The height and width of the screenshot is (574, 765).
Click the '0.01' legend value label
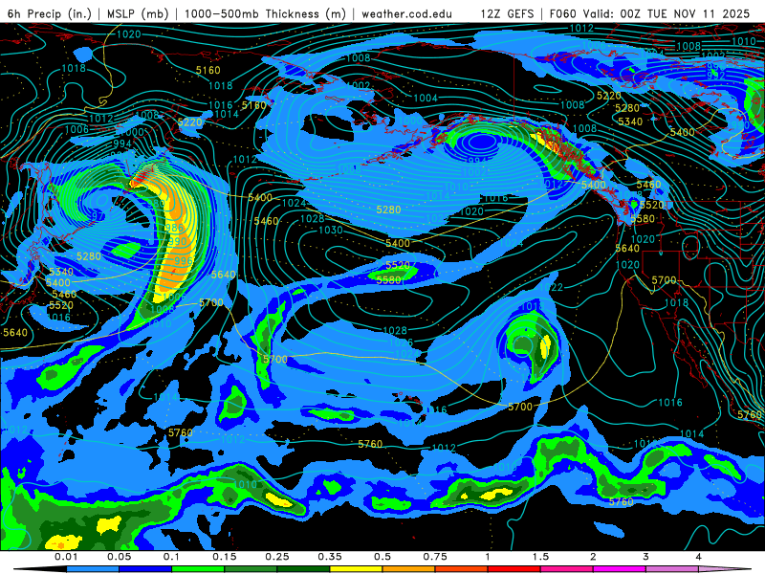pos(66,557)
